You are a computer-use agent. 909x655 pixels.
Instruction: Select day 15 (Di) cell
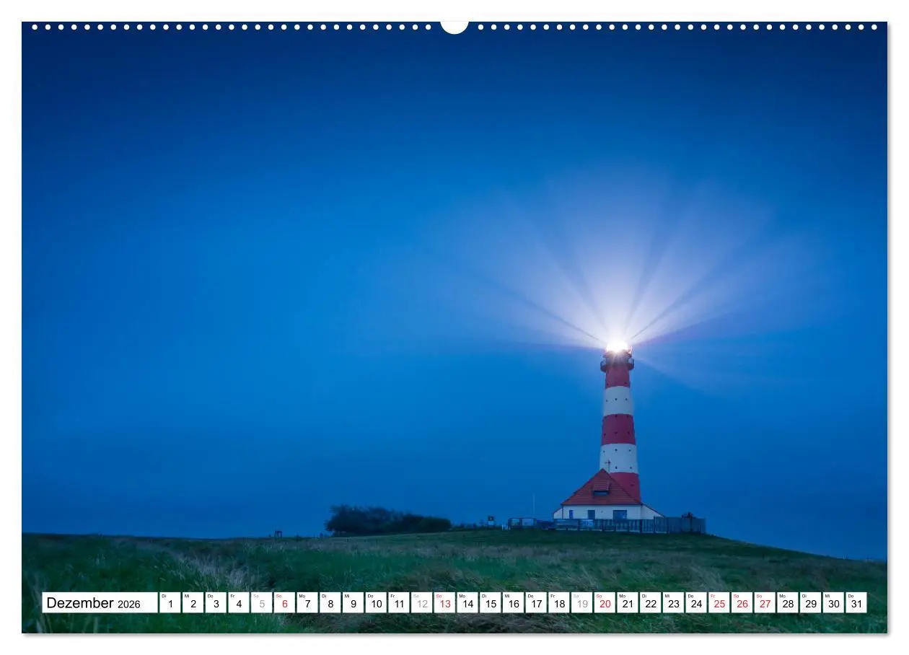(x=491, y=603)
